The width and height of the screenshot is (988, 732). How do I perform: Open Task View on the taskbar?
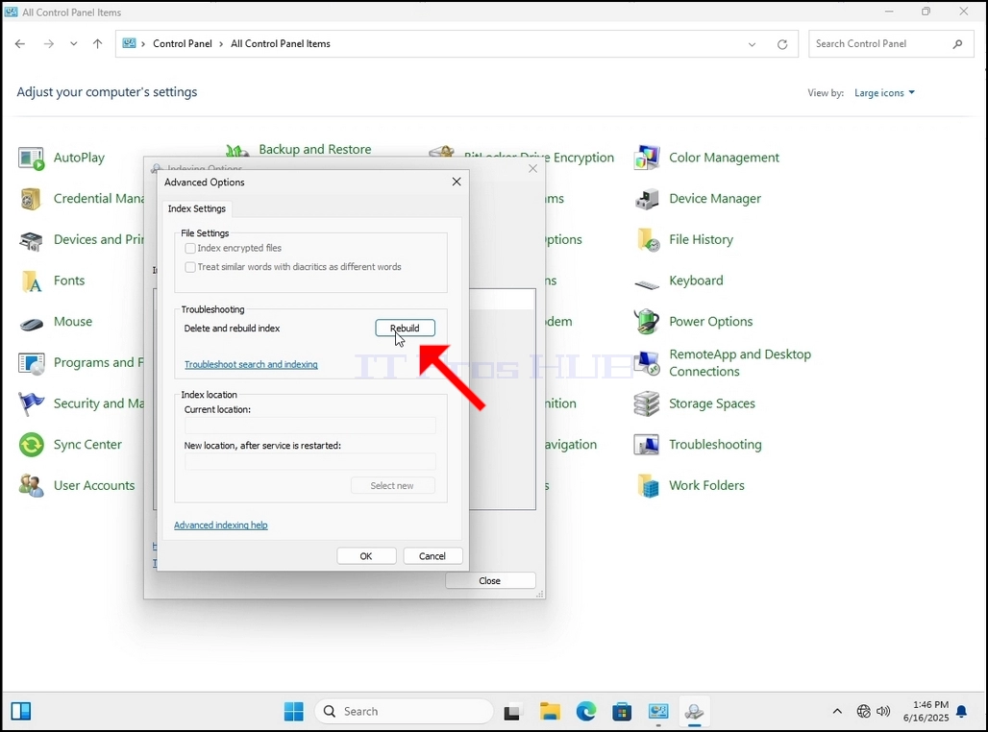coord(512,712)
